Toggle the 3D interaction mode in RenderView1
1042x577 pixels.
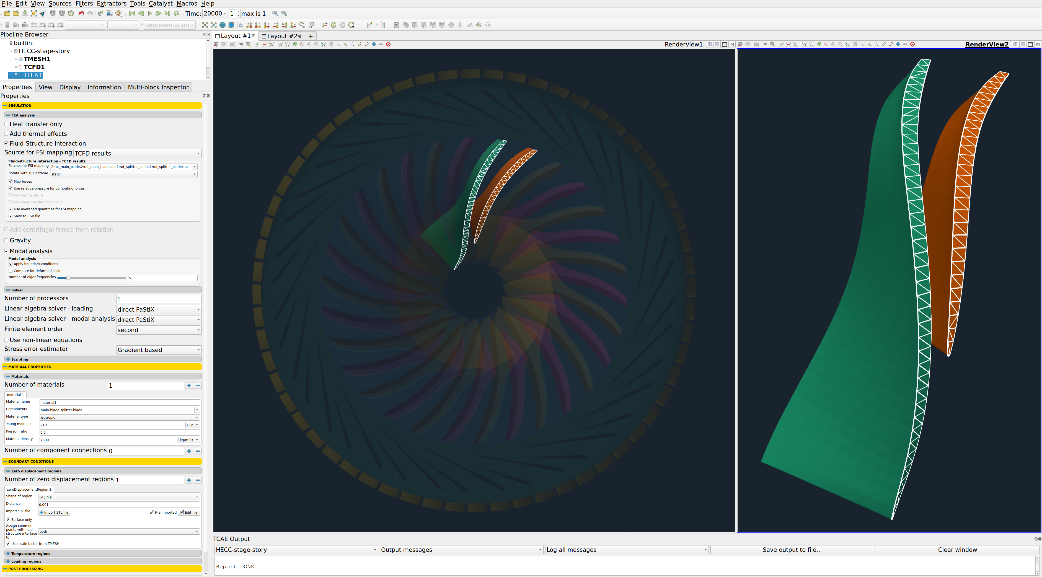(x=241, y=45)
